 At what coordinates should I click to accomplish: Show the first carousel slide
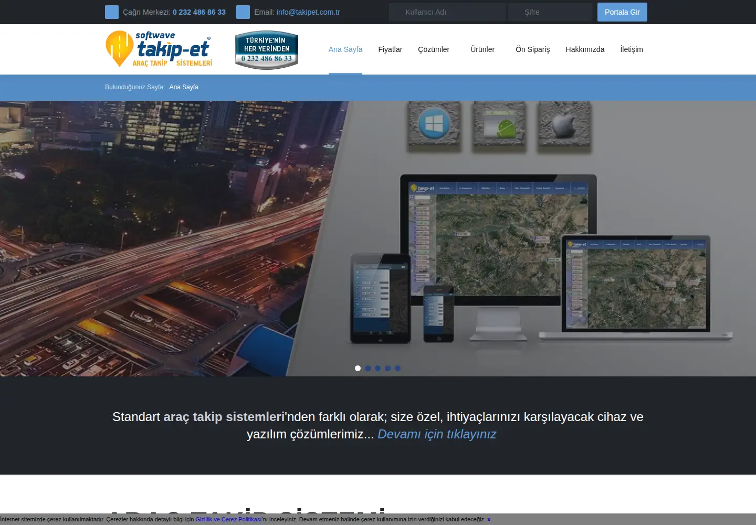[358, 368]
